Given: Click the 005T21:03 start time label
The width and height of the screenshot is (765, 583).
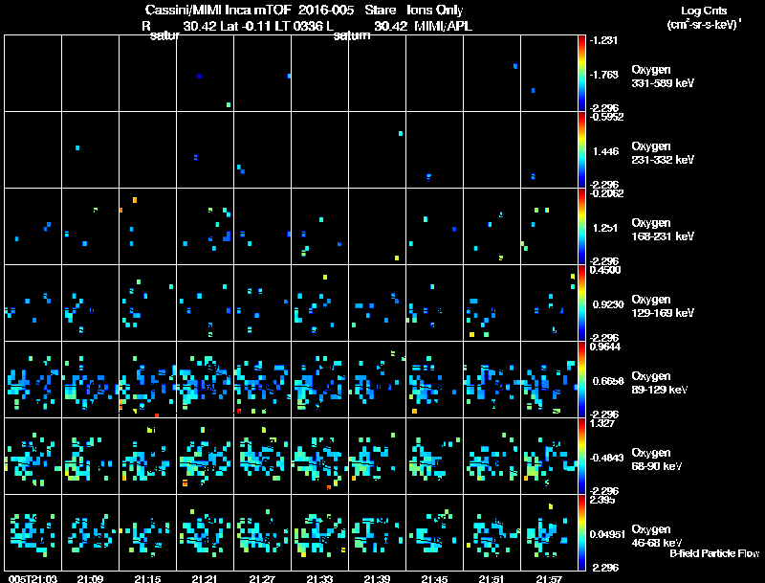Looking at the screenshot, I should [x=33, y=578].
